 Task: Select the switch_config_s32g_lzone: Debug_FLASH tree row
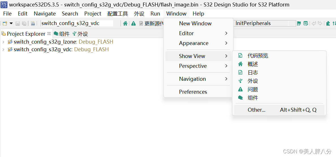click(x=63, y=42)
